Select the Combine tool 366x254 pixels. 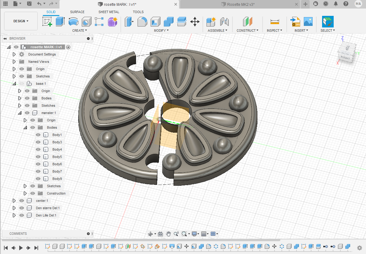(x=169, y=22)
